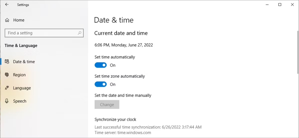Click the Last successful time synchronization line
Image resolution: width=299 pixels, height=138 pixels.
tap(148, 127)
